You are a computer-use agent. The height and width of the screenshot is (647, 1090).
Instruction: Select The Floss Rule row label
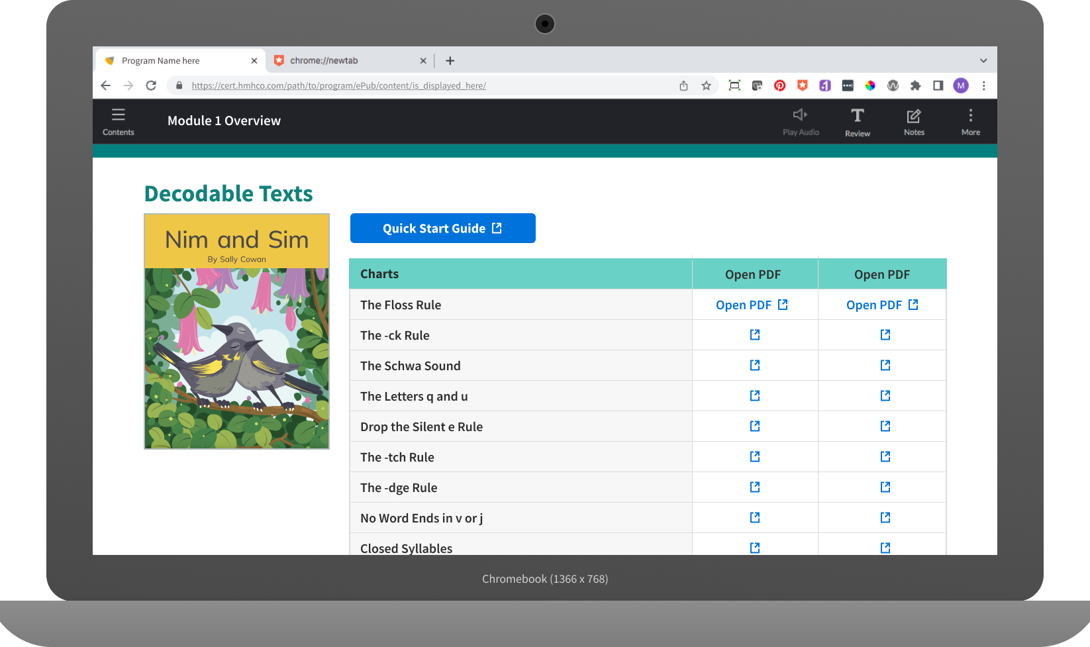click(x=401, y=305)
